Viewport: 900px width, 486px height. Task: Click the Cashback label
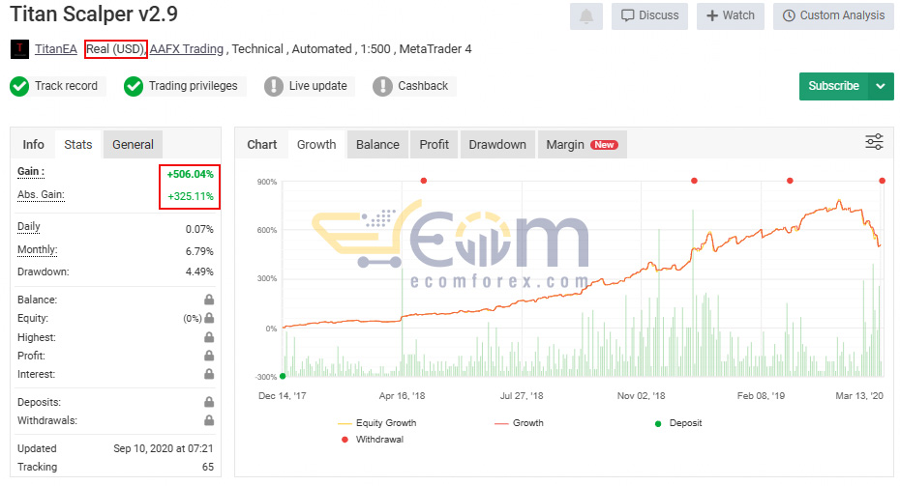423,86
